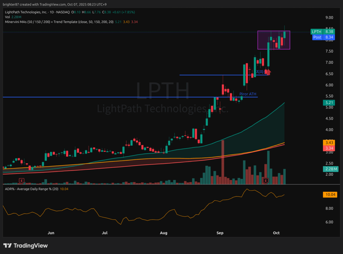The width and height of the screenshot is (343, 254).
Task: Open the May earnings 'E' marker
Action: tap(22, 181)
